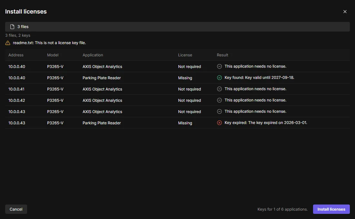
Task: Click the Result column header
Action: (x=223, y=55)
